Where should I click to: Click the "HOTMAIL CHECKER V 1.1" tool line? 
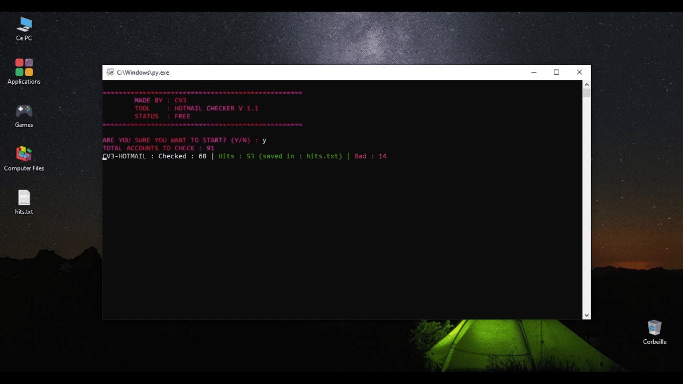click(196, 108)
